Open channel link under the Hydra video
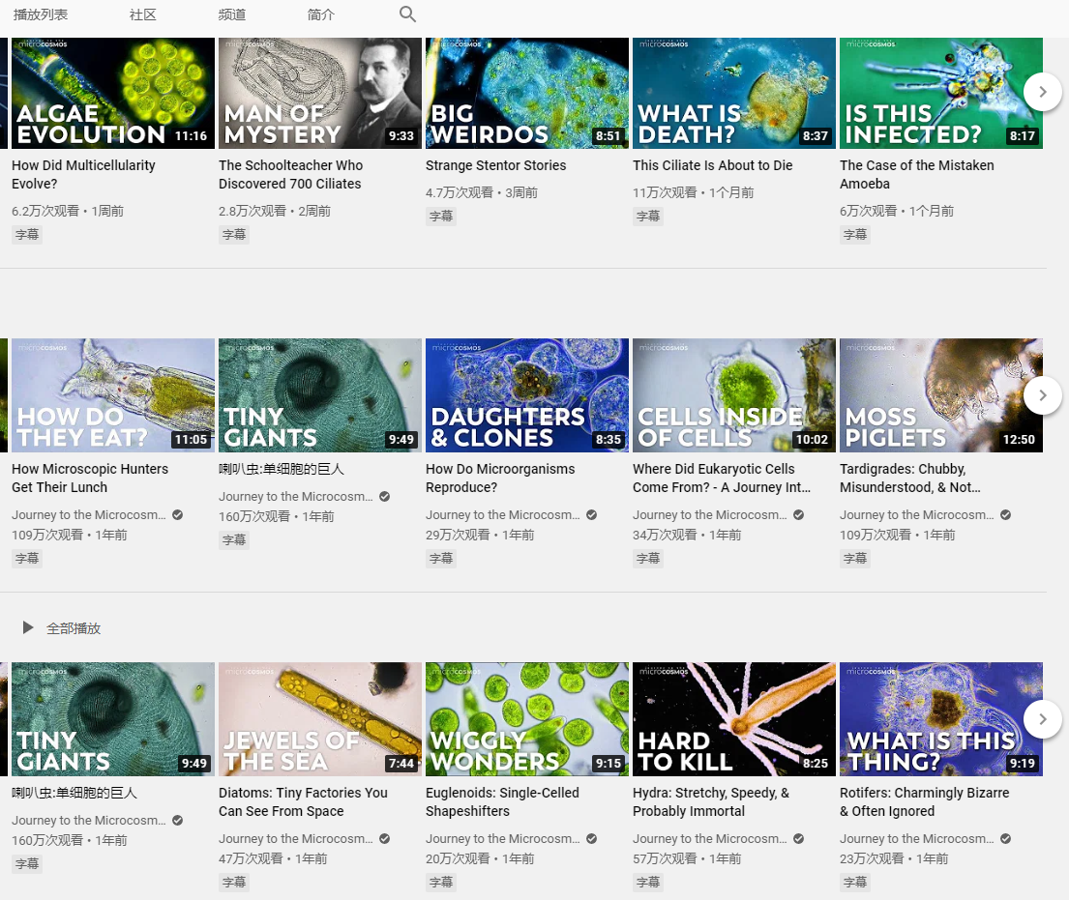The image size is (1069, 900). [x=710, y=839]
